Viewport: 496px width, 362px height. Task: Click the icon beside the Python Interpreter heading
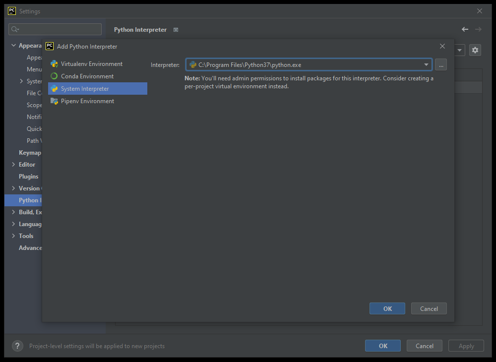click(176, 30)
